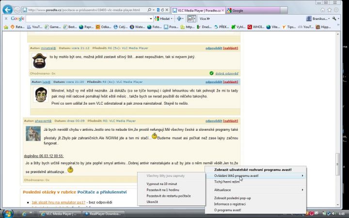The width and height of the screenshot is (349, 218).
Task: Open the Game... bookmark
Action: pos(52,27)
